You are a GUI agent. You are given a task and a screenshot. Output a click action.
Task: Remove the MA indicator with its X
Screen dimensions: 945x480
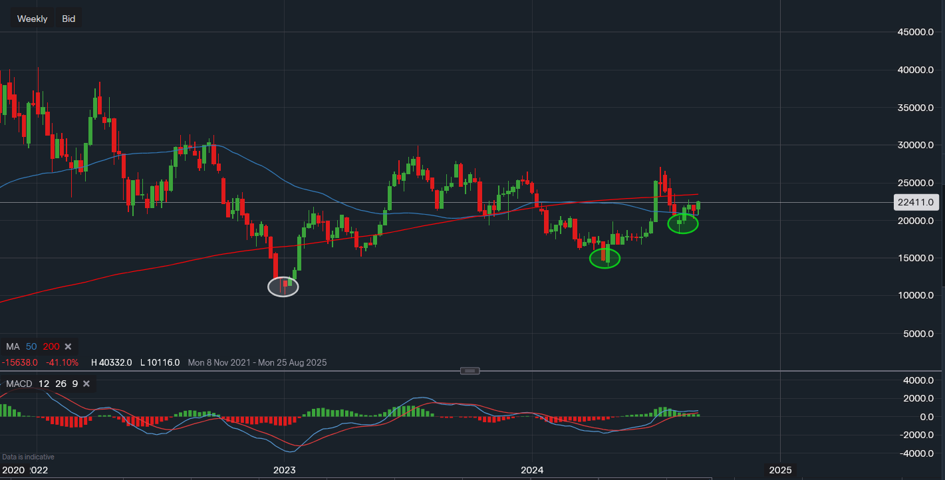68,346
